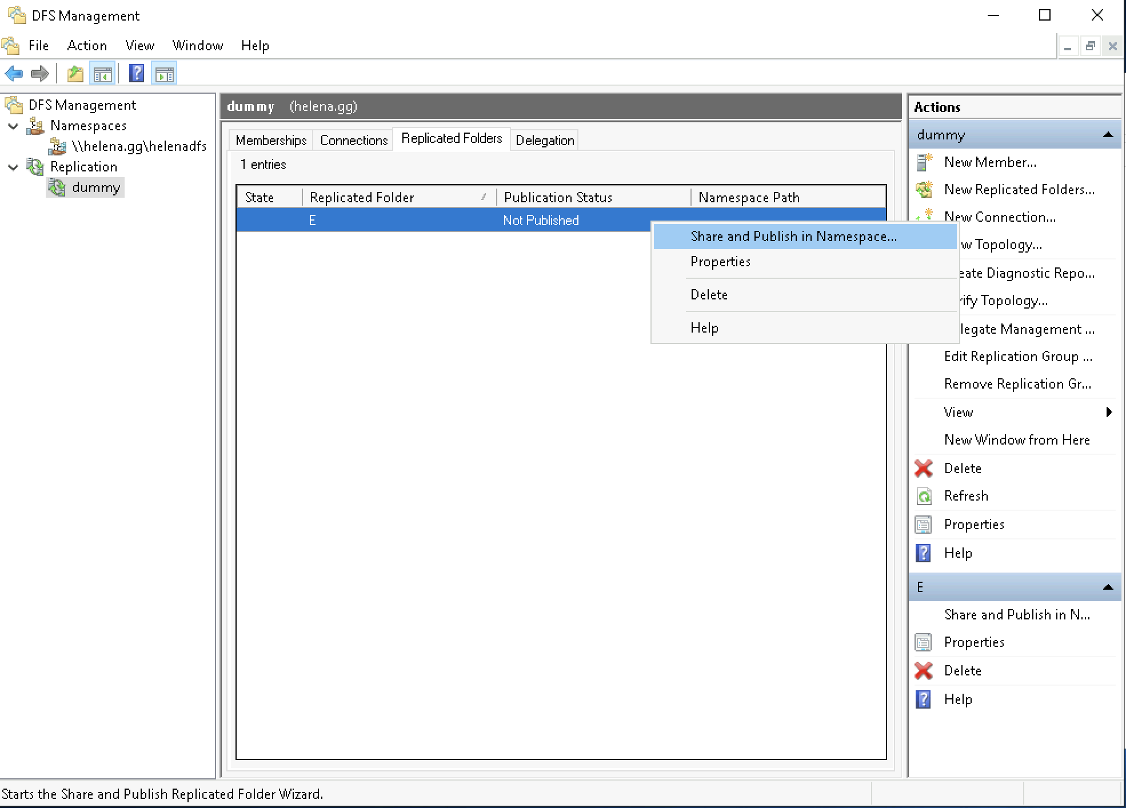Expand the View submenu arrow
Image resolution: width=1126 pixels, height=808 pixels.
point(1109,412)
